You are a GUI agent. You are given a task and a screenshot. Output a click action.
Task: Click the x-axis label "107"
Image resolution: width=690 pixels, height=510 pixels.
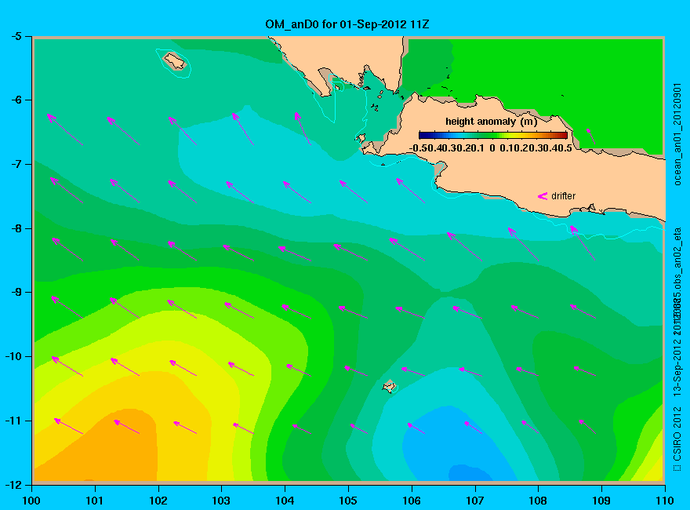475,501
